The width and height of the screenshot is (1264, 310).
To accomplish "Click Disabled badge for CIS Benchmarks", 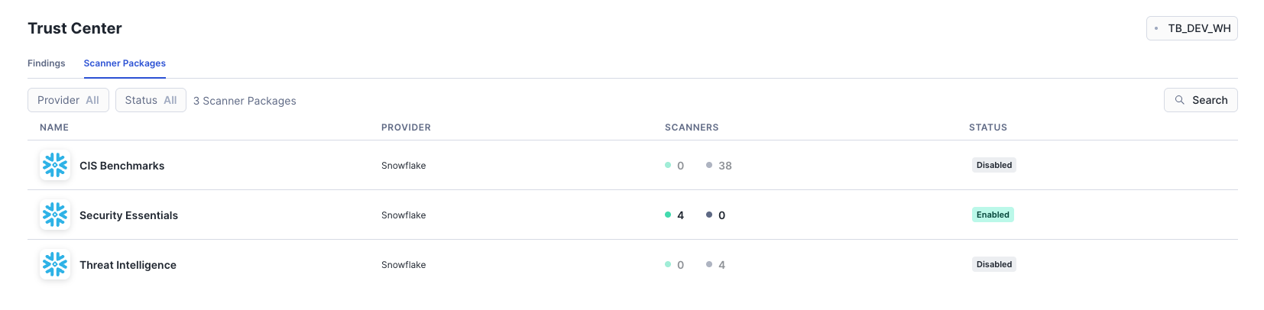I will click(994, 165).
